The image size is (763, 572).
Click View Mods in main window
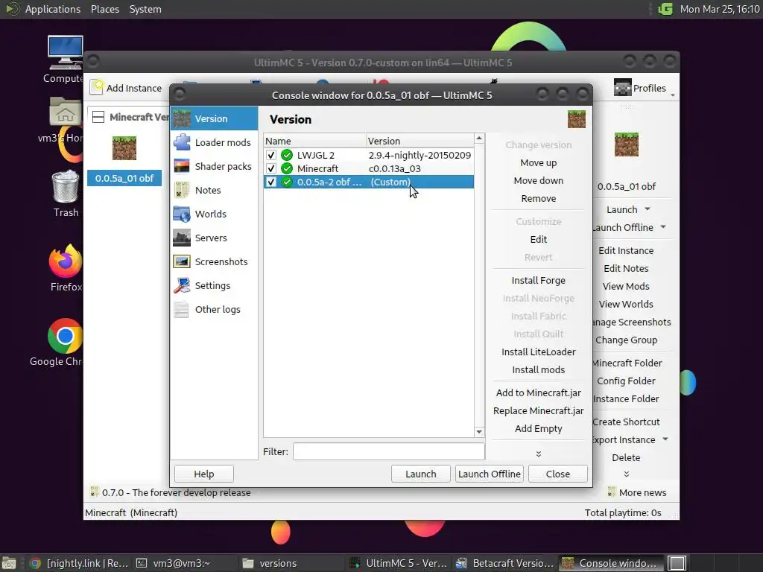626,287
